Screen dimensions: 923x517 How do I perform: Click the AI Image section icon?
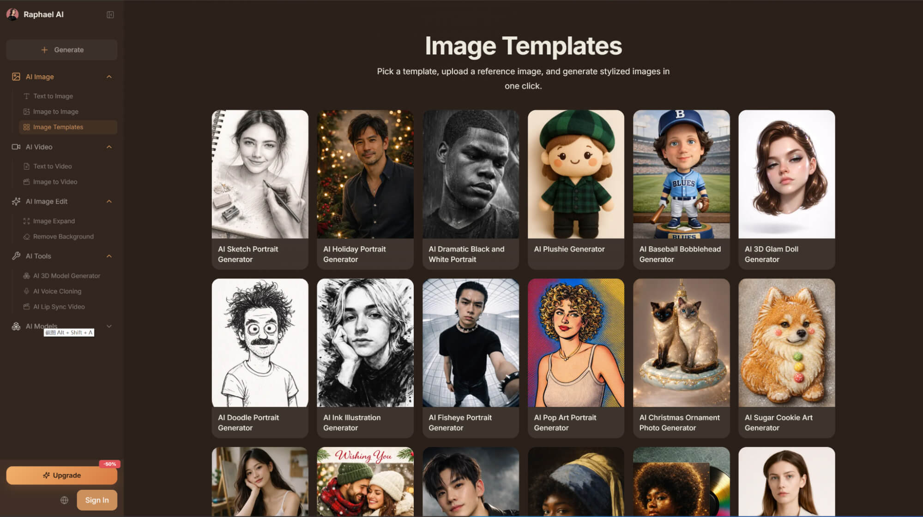click(x=16, y=77)
